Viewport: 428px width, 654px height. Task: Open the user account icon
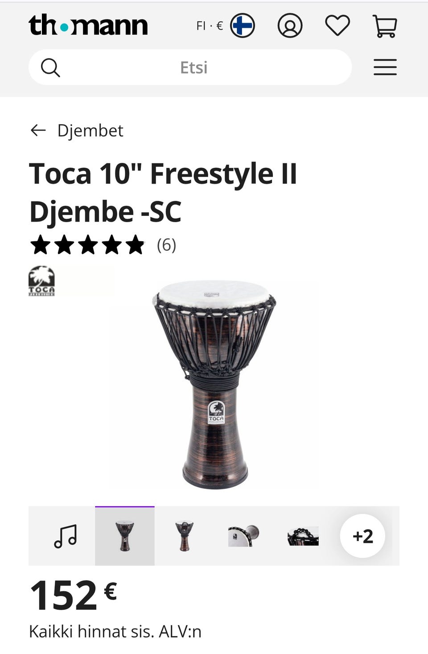[x=290, y=25]
